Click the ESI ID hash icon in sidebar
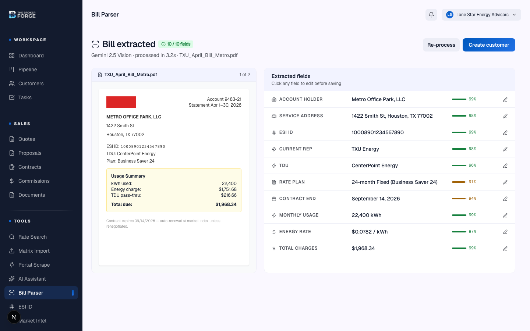This screenshot has width=530, height=331. pos(12,307)
